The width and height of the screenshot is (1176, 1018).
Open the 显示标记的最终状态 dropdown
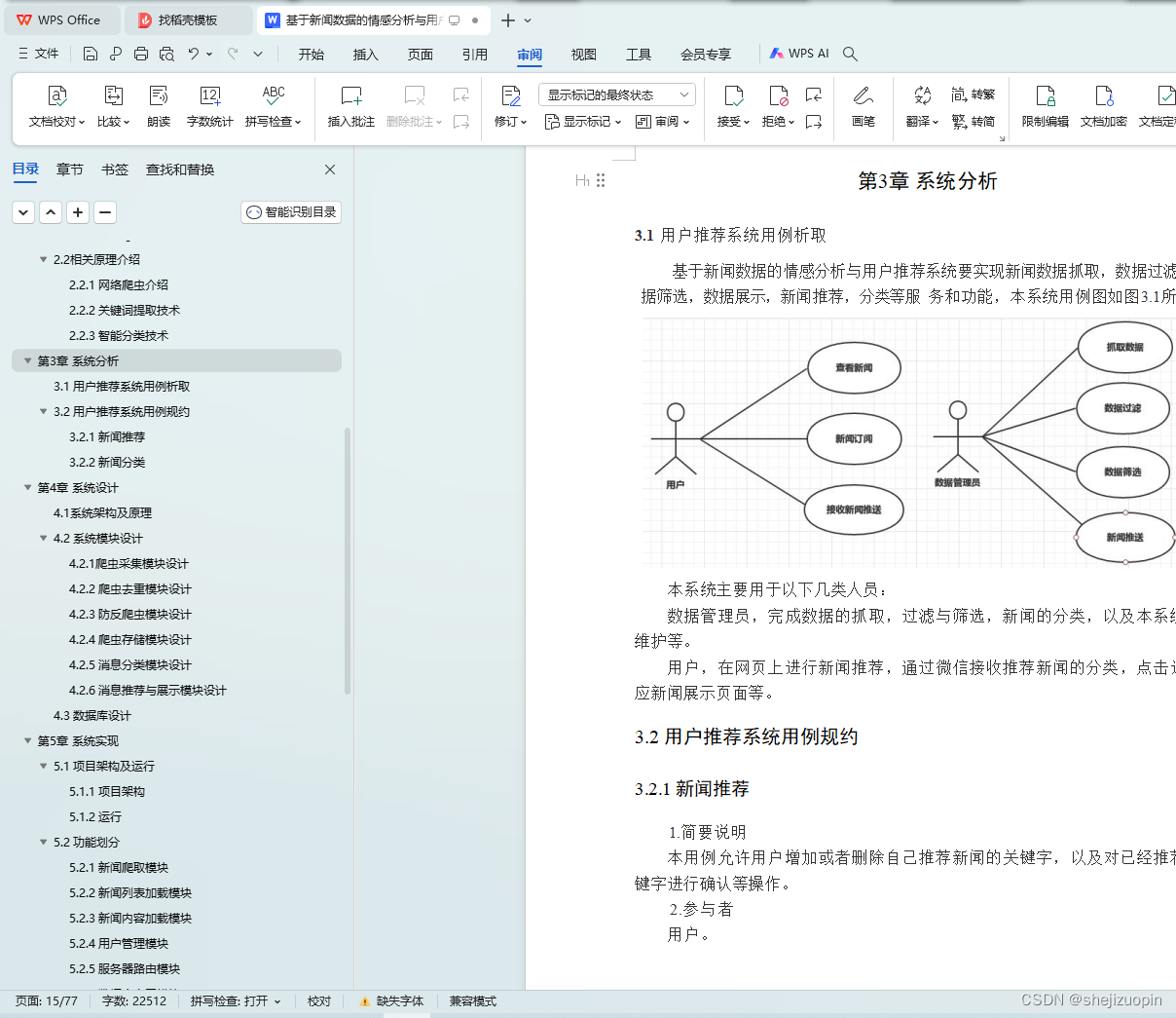(x=617, y=94)
